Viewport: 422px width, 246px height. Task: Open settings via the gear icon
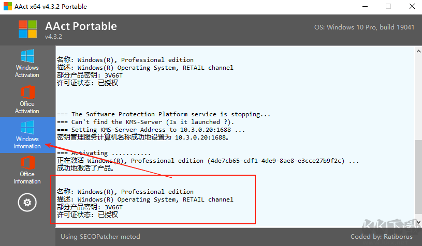27,202
